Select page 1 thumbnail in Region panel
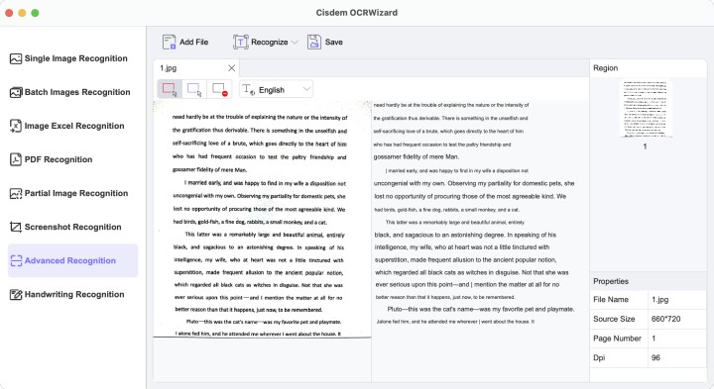Screen dimensions: 714x389 645,109
